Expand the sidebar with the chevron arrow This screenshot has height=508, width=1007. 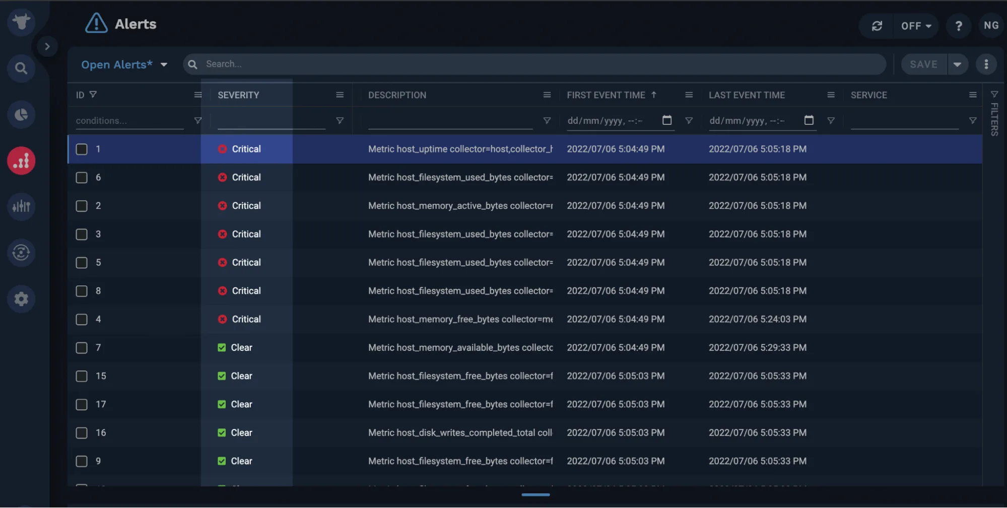tap(47, 46)
